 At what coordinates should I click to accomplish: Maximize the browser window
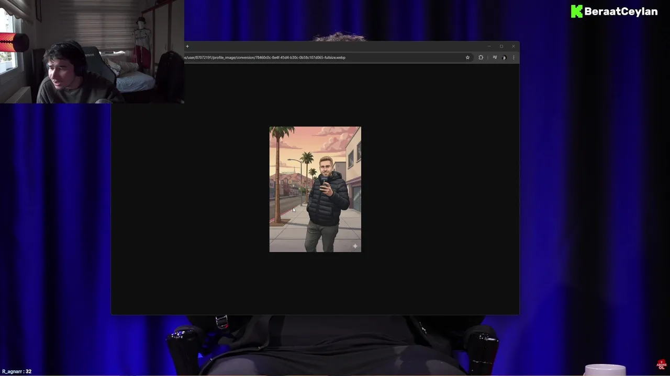point(501,46)
